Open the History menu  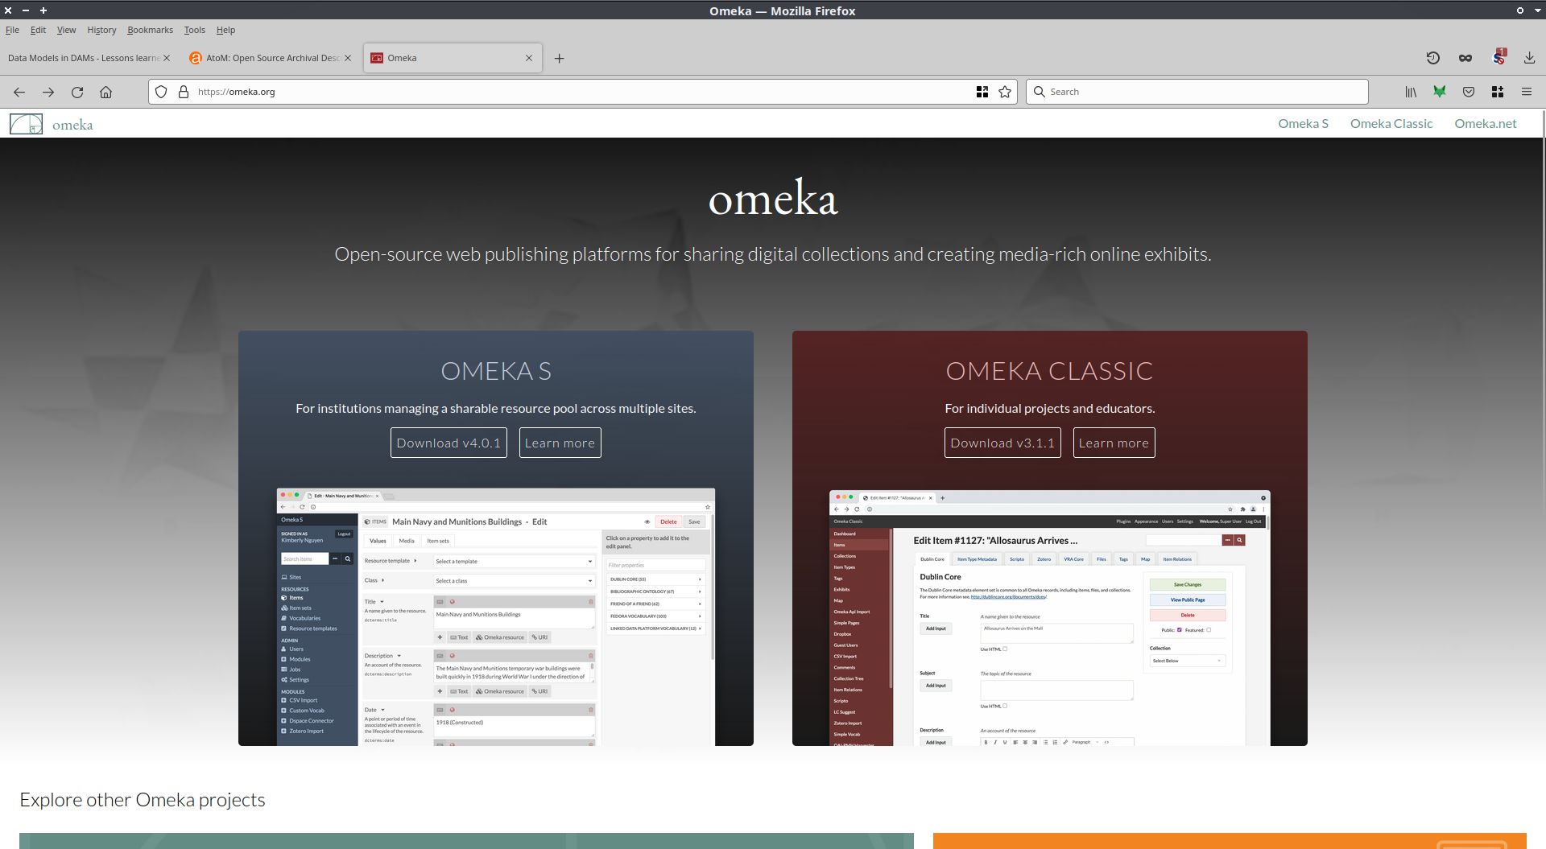point(101,30)
